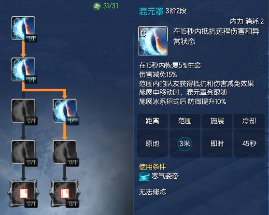Click the 范围 header cell
This screenshot has height=215, width=269.
tap(185, 121)
